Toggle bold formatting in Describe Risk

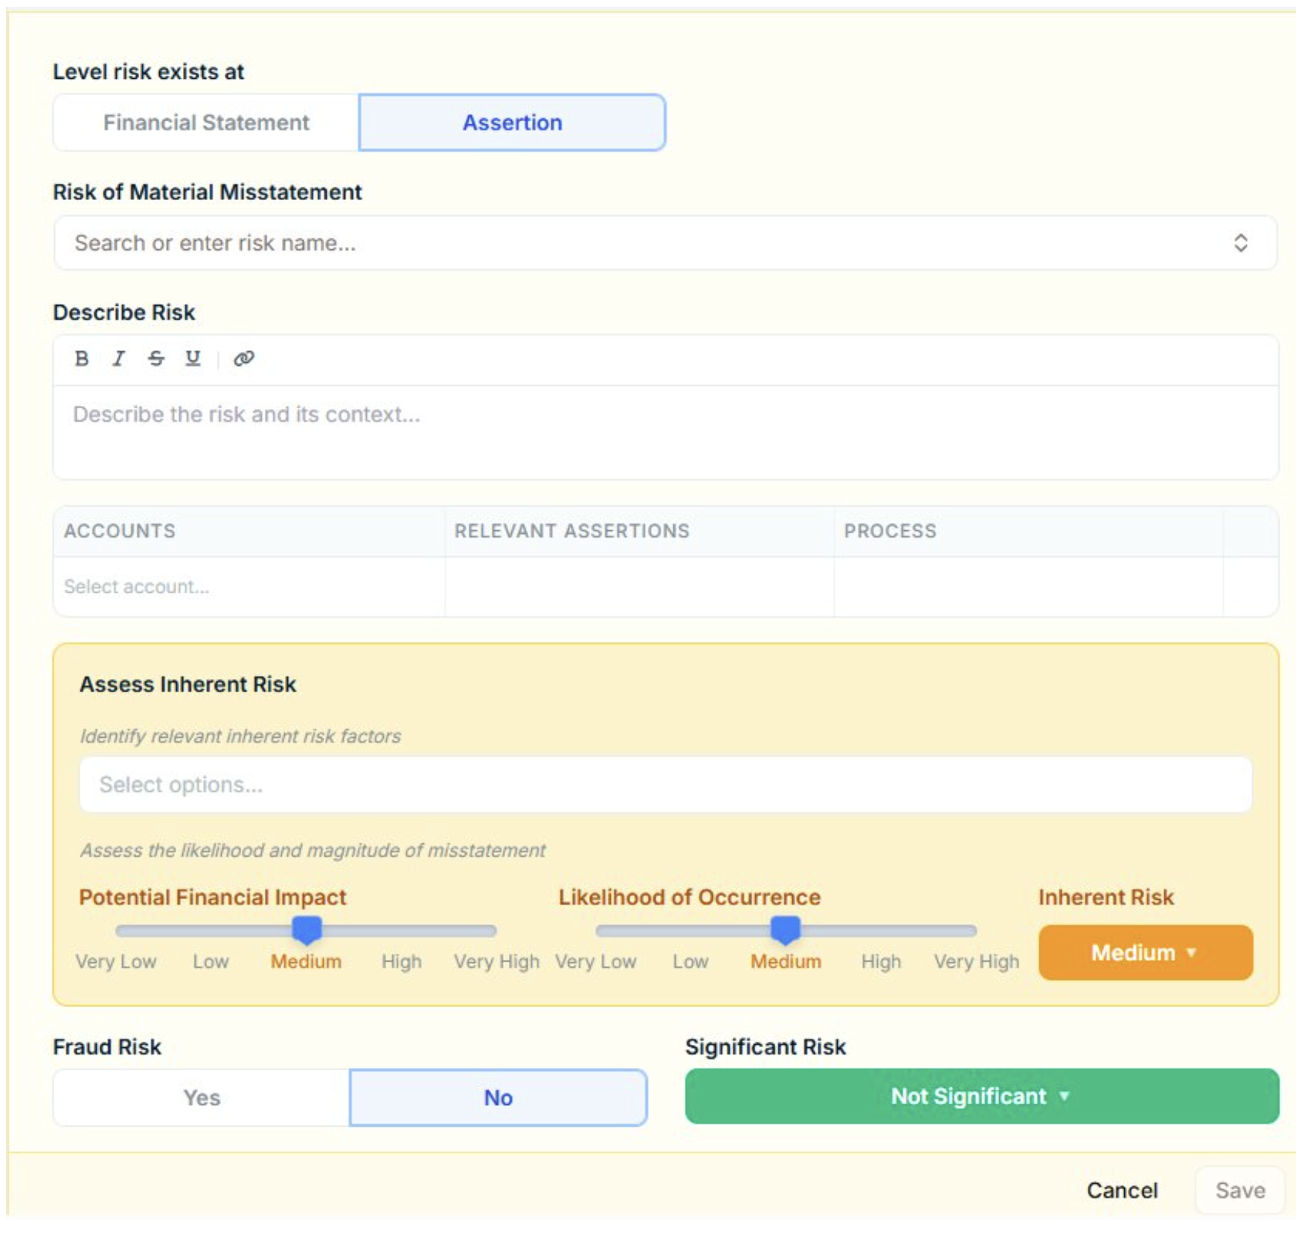point(82,358)
